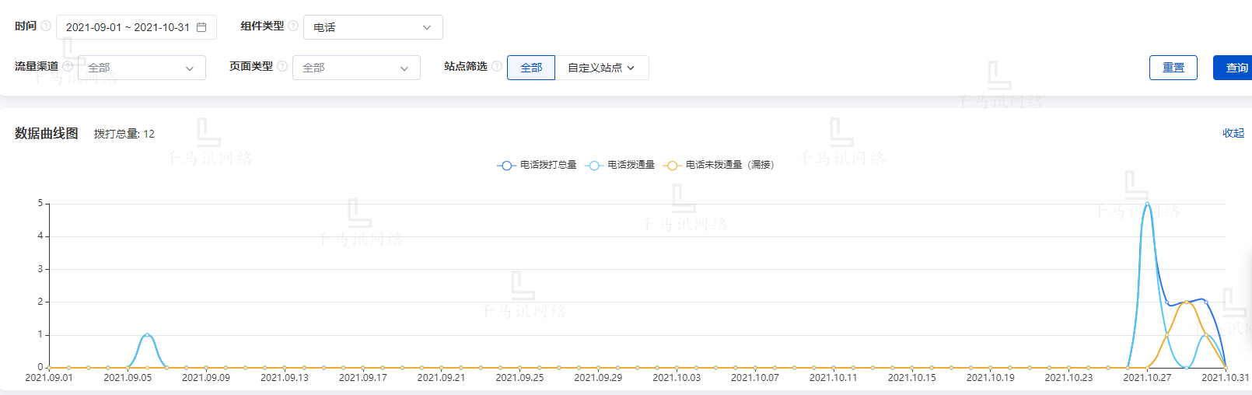The height and width of the screenshot is (395, 1252).
Task: Toggle the 电话拨打总量 legend series
Action: click(x=537, y=165)
